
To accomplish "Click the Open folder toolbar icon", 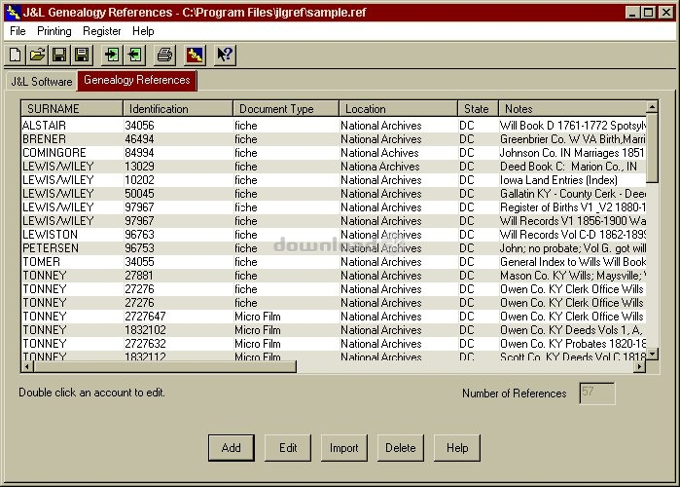I will (x=38, y=55).
